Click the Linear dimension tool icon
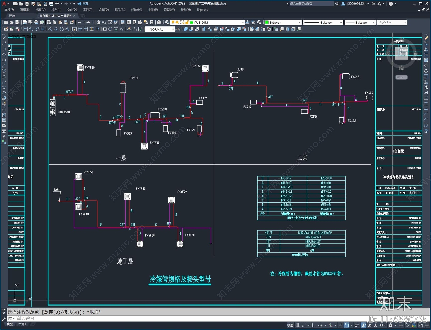The width and height of the screenshot is (431, 330). [25, 29]
